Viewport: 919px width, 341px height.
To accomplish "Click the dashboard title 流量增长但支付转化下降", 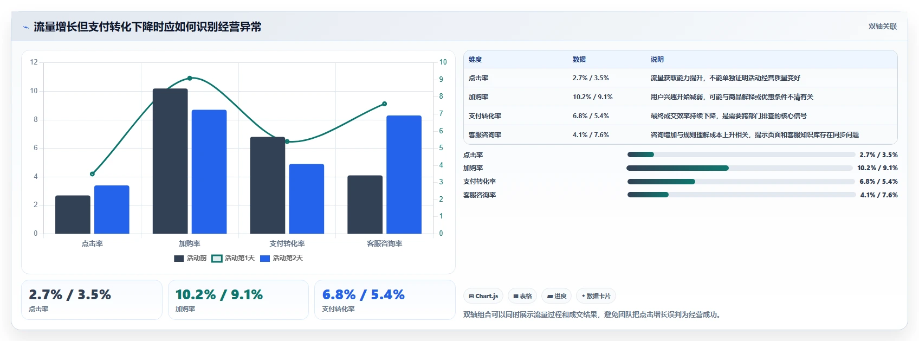I will coord(147,27).
